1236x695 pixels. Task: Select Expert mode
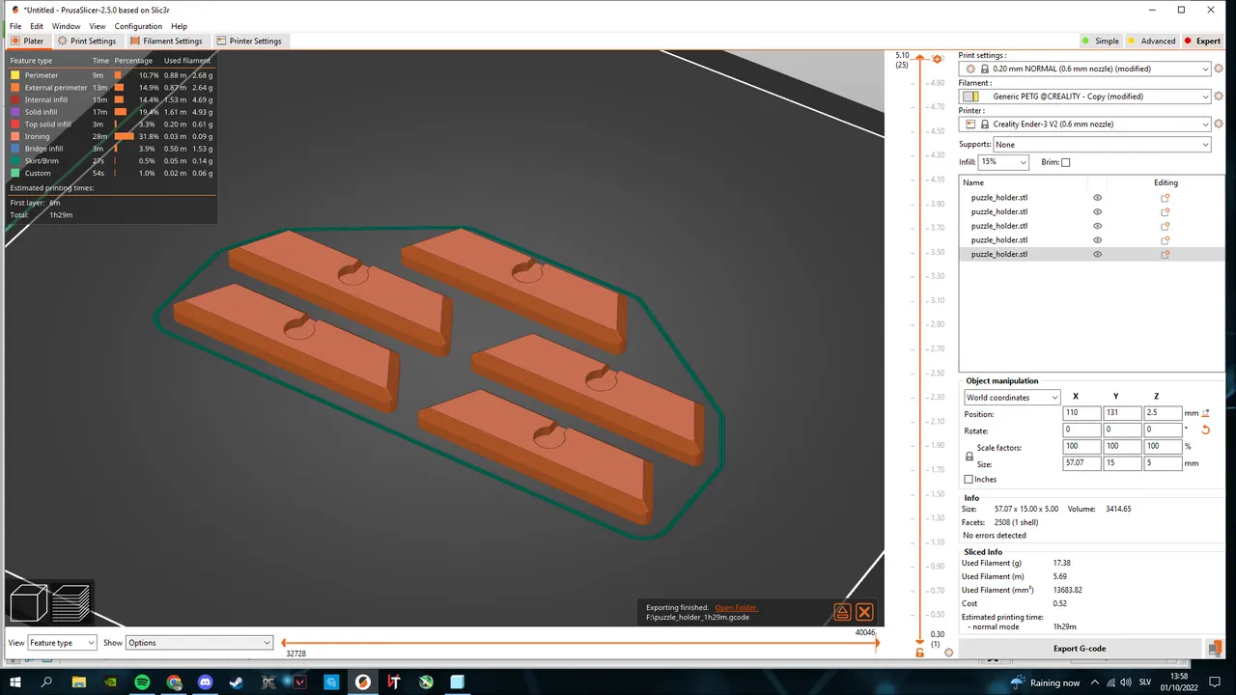pyautogui.click(x=1203, y=42)
